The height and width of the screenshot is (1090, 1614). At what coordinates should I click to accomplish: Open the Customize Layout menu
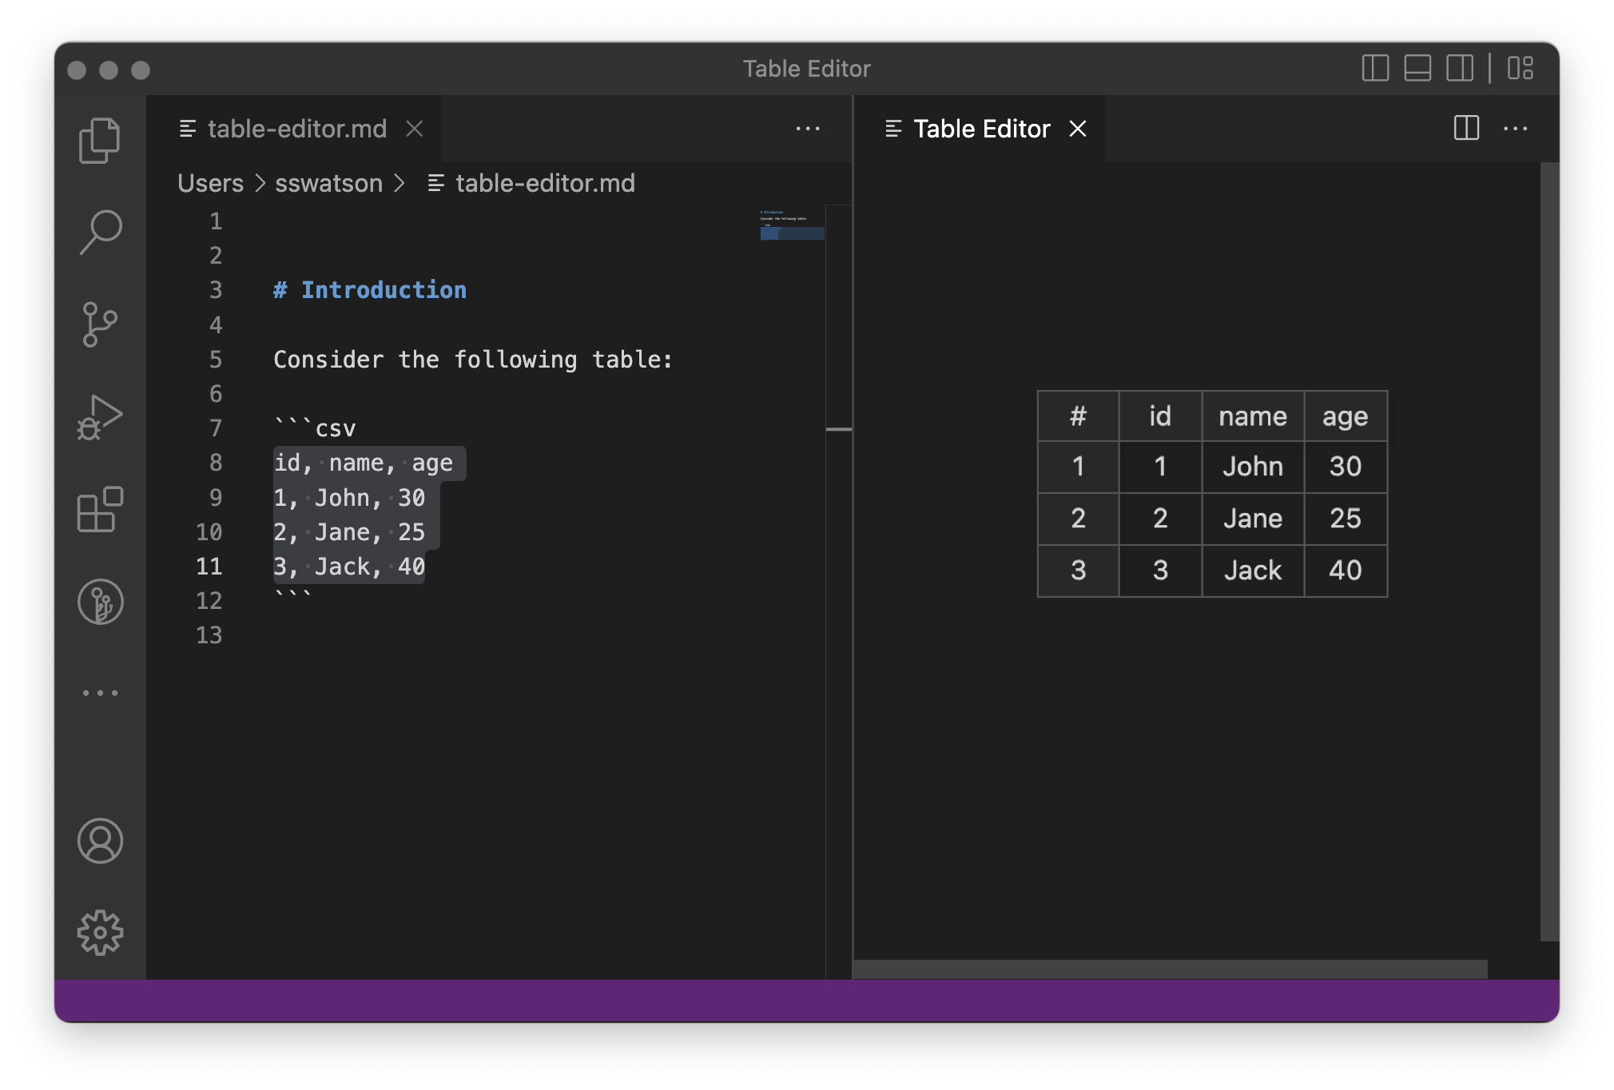click(1520, 69)
